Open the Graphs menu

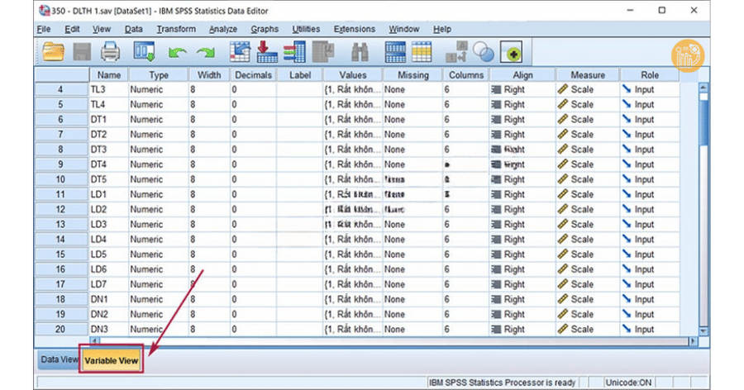[265, 29]
